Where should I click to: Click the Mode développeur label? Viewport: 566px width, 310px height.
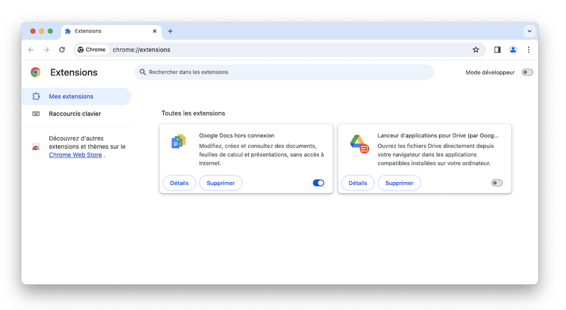click(x=490, y=73)
